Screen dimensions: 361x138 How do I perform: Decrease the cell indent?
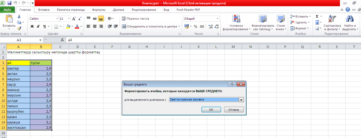110,26
